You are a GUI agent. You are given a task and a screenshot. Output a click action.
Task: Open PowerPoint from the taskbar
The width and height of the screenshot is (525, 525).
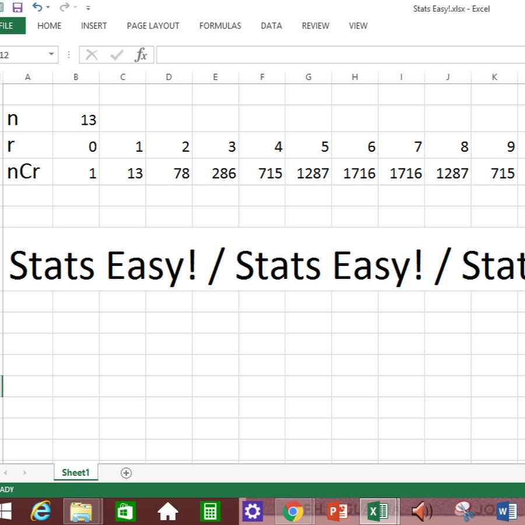tap(338, 512)
